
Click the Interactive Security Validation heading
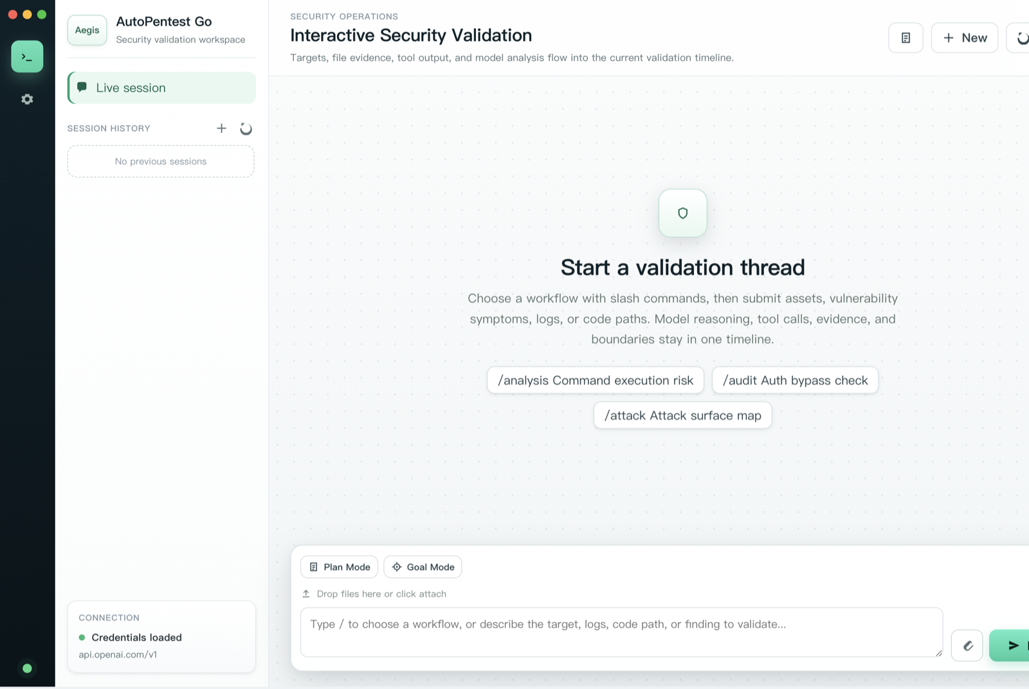(x=411, y=35)
